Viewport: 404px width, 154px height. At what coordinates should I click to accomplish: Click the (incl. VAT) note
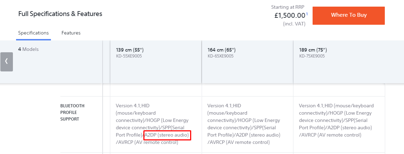click(294, 24)
